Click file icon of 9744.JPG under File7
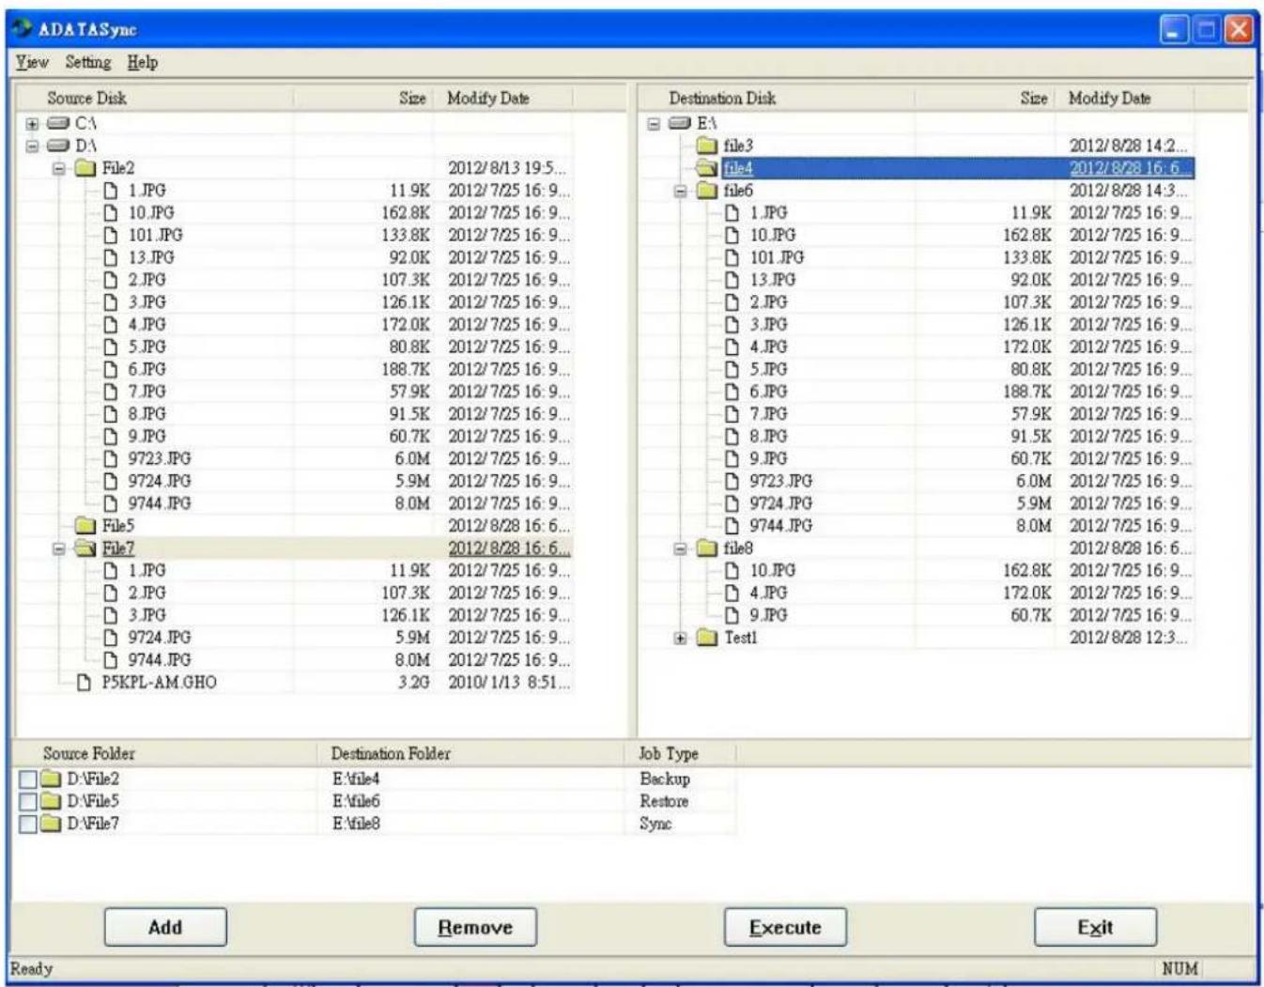1264x987 pixels. point(110,660)
